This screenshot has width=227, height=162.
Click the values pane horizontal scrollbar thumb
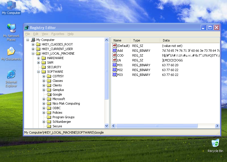[157, 126]
